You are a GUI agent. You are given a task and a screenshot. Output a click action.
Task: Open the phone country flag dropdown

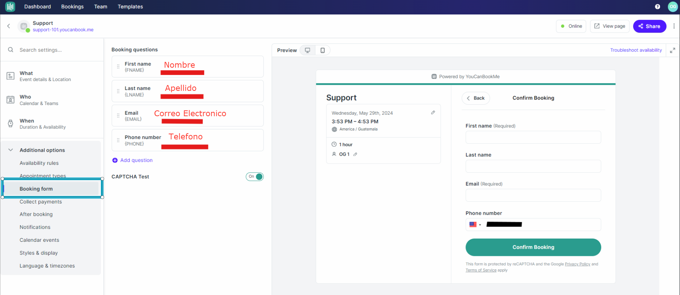475,224
